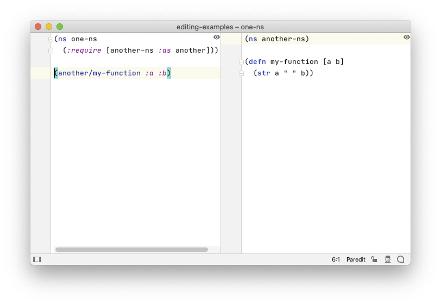Click the read-only lock icon in status bar
This screenshot has width=441, height=305.
[x=374, y=259]
